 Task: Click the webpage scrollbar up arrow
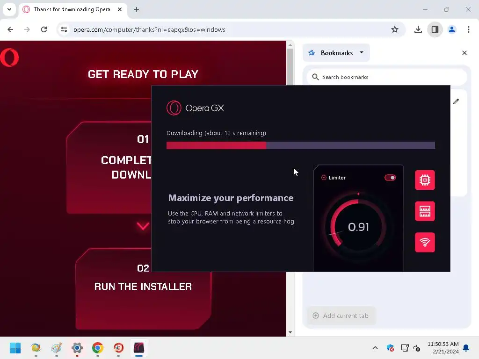pyautogui.click(x=290, y=45)
